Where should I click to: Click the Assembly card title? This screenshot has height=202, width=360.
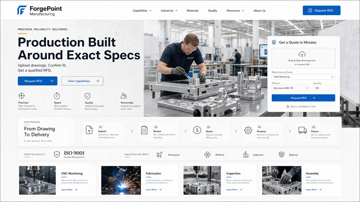coord(312,174)
